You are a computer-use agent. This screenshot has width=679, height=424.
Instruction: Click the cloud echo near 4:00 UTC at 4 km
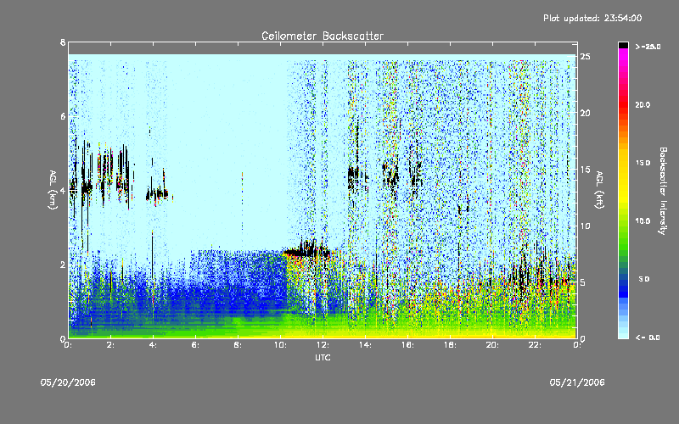tap(157, 194)
